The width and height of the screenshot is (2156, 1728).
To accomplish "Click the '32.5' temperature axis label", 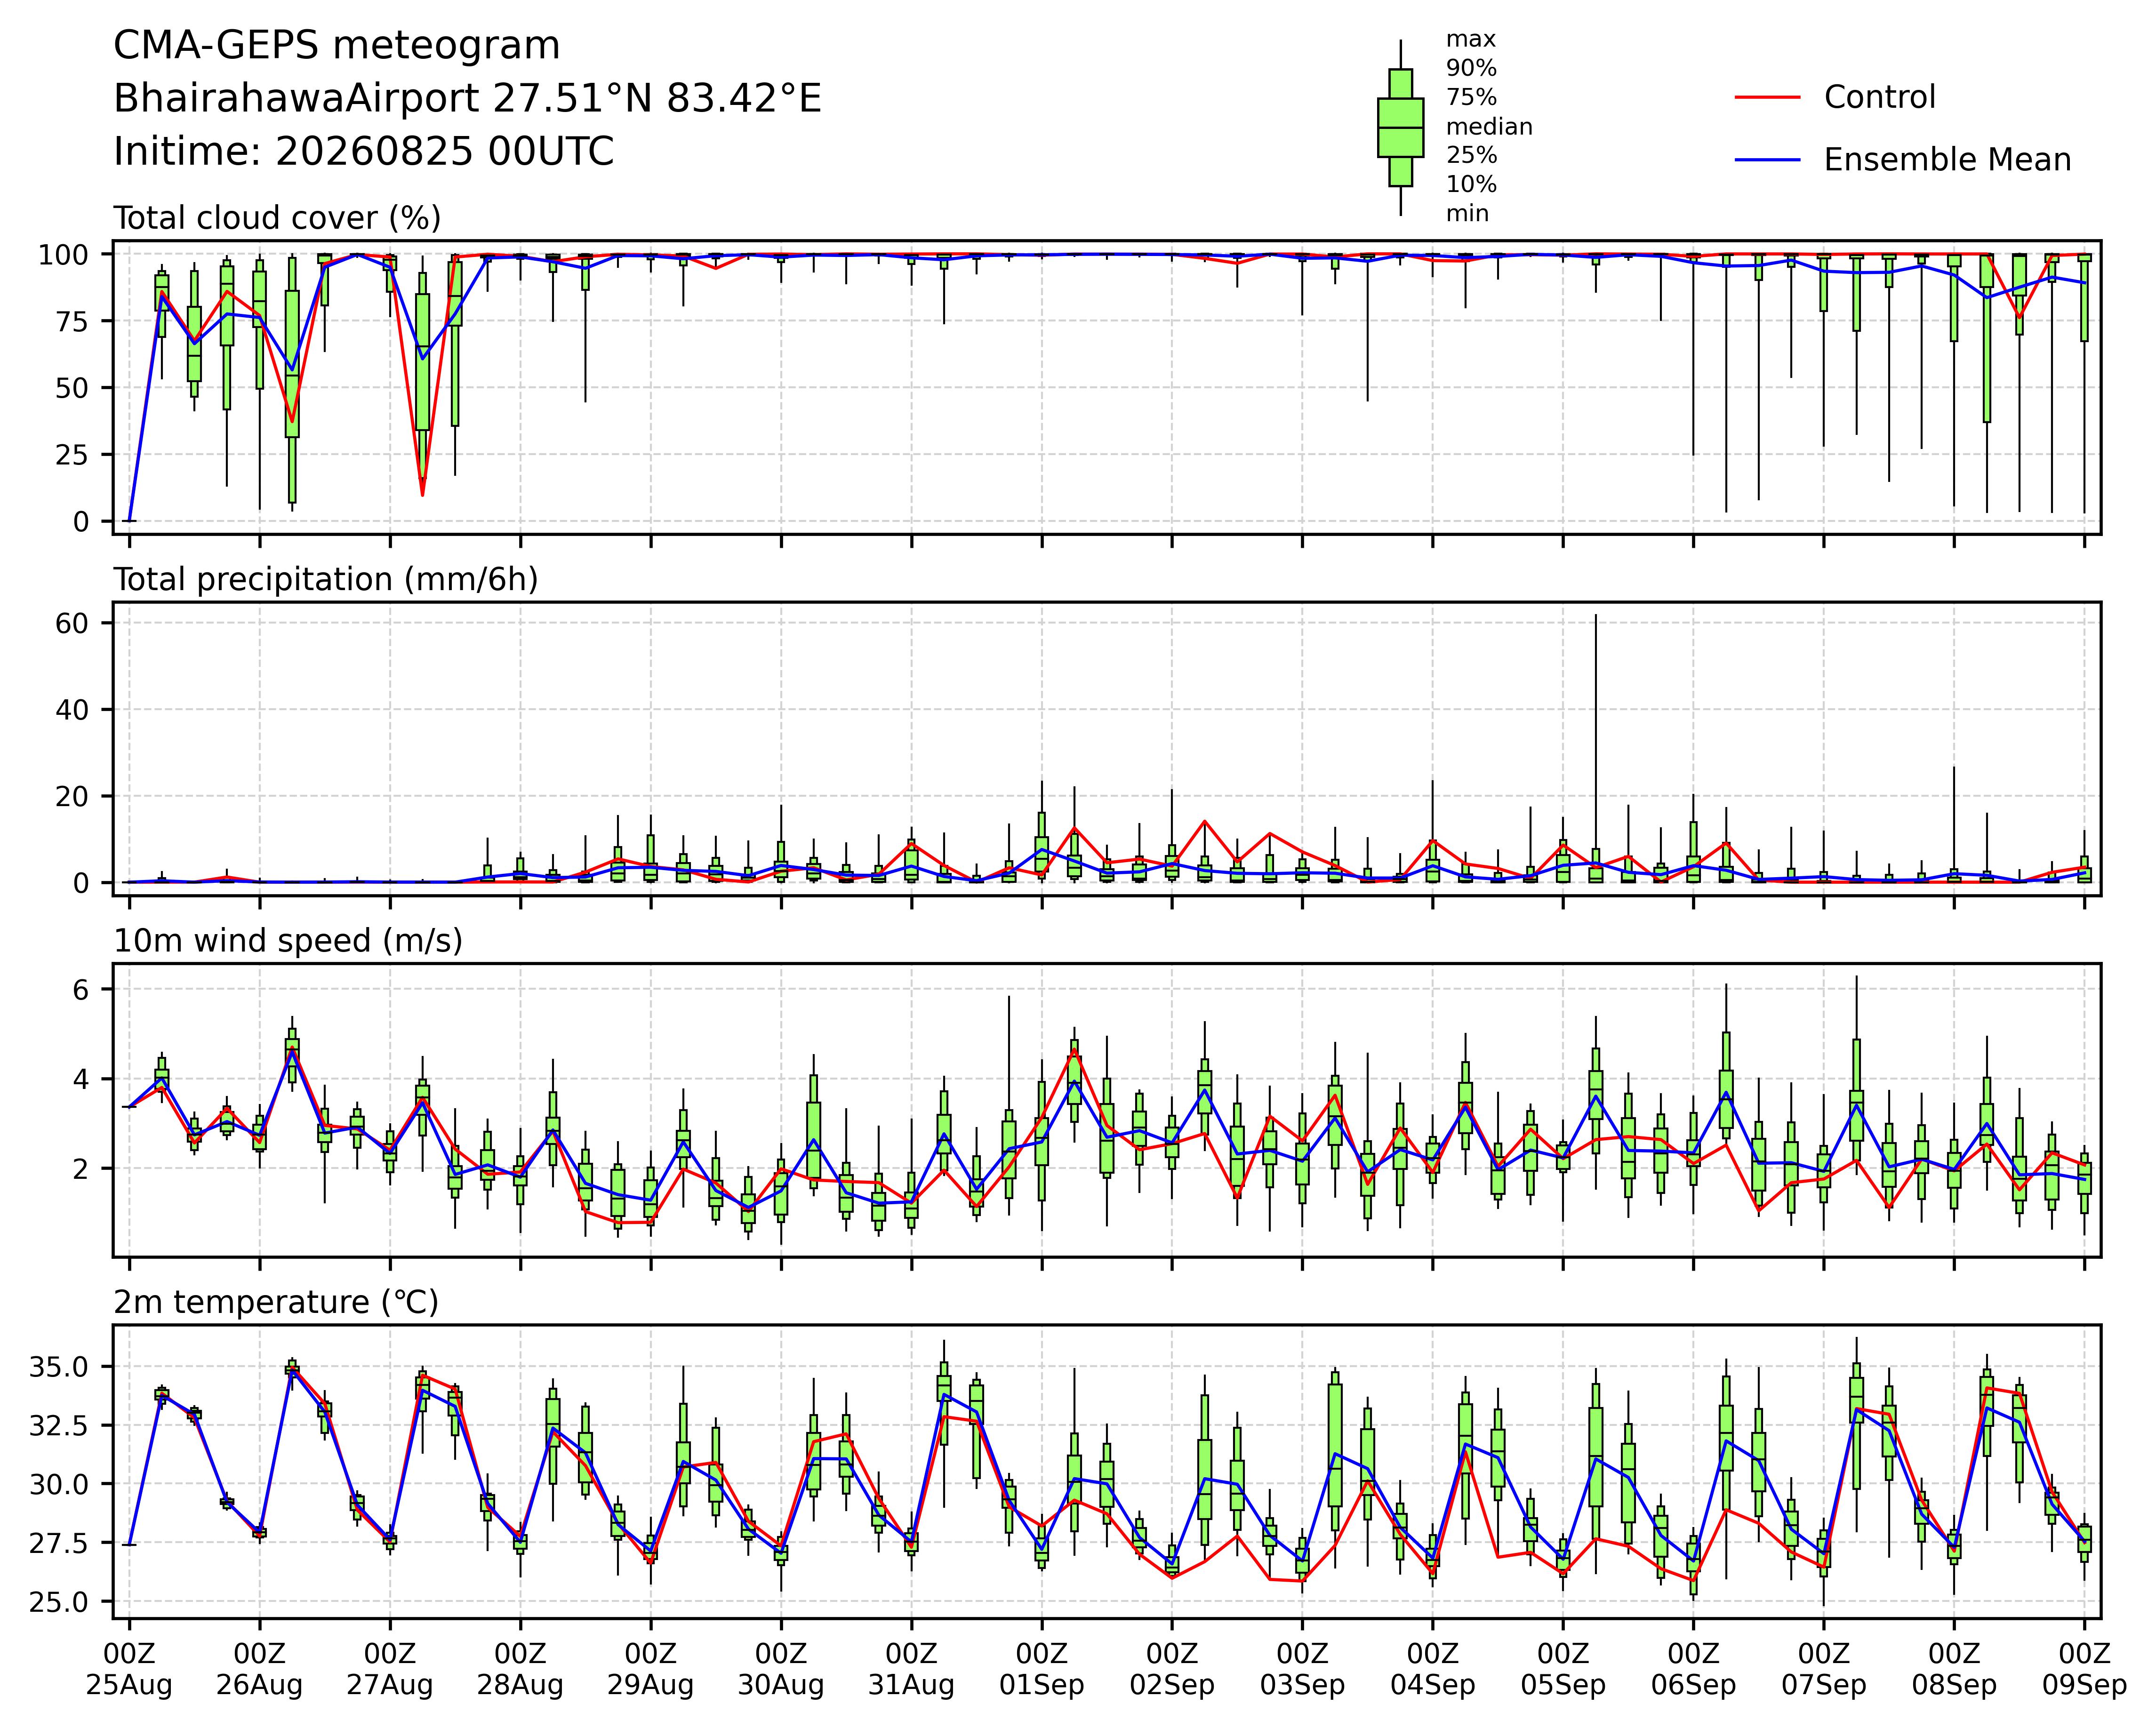I will point(59,1425).
